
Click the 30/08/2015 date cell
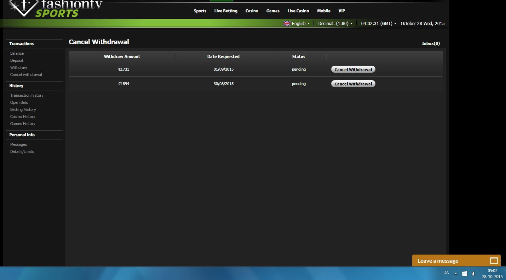(x=224, y=84)
